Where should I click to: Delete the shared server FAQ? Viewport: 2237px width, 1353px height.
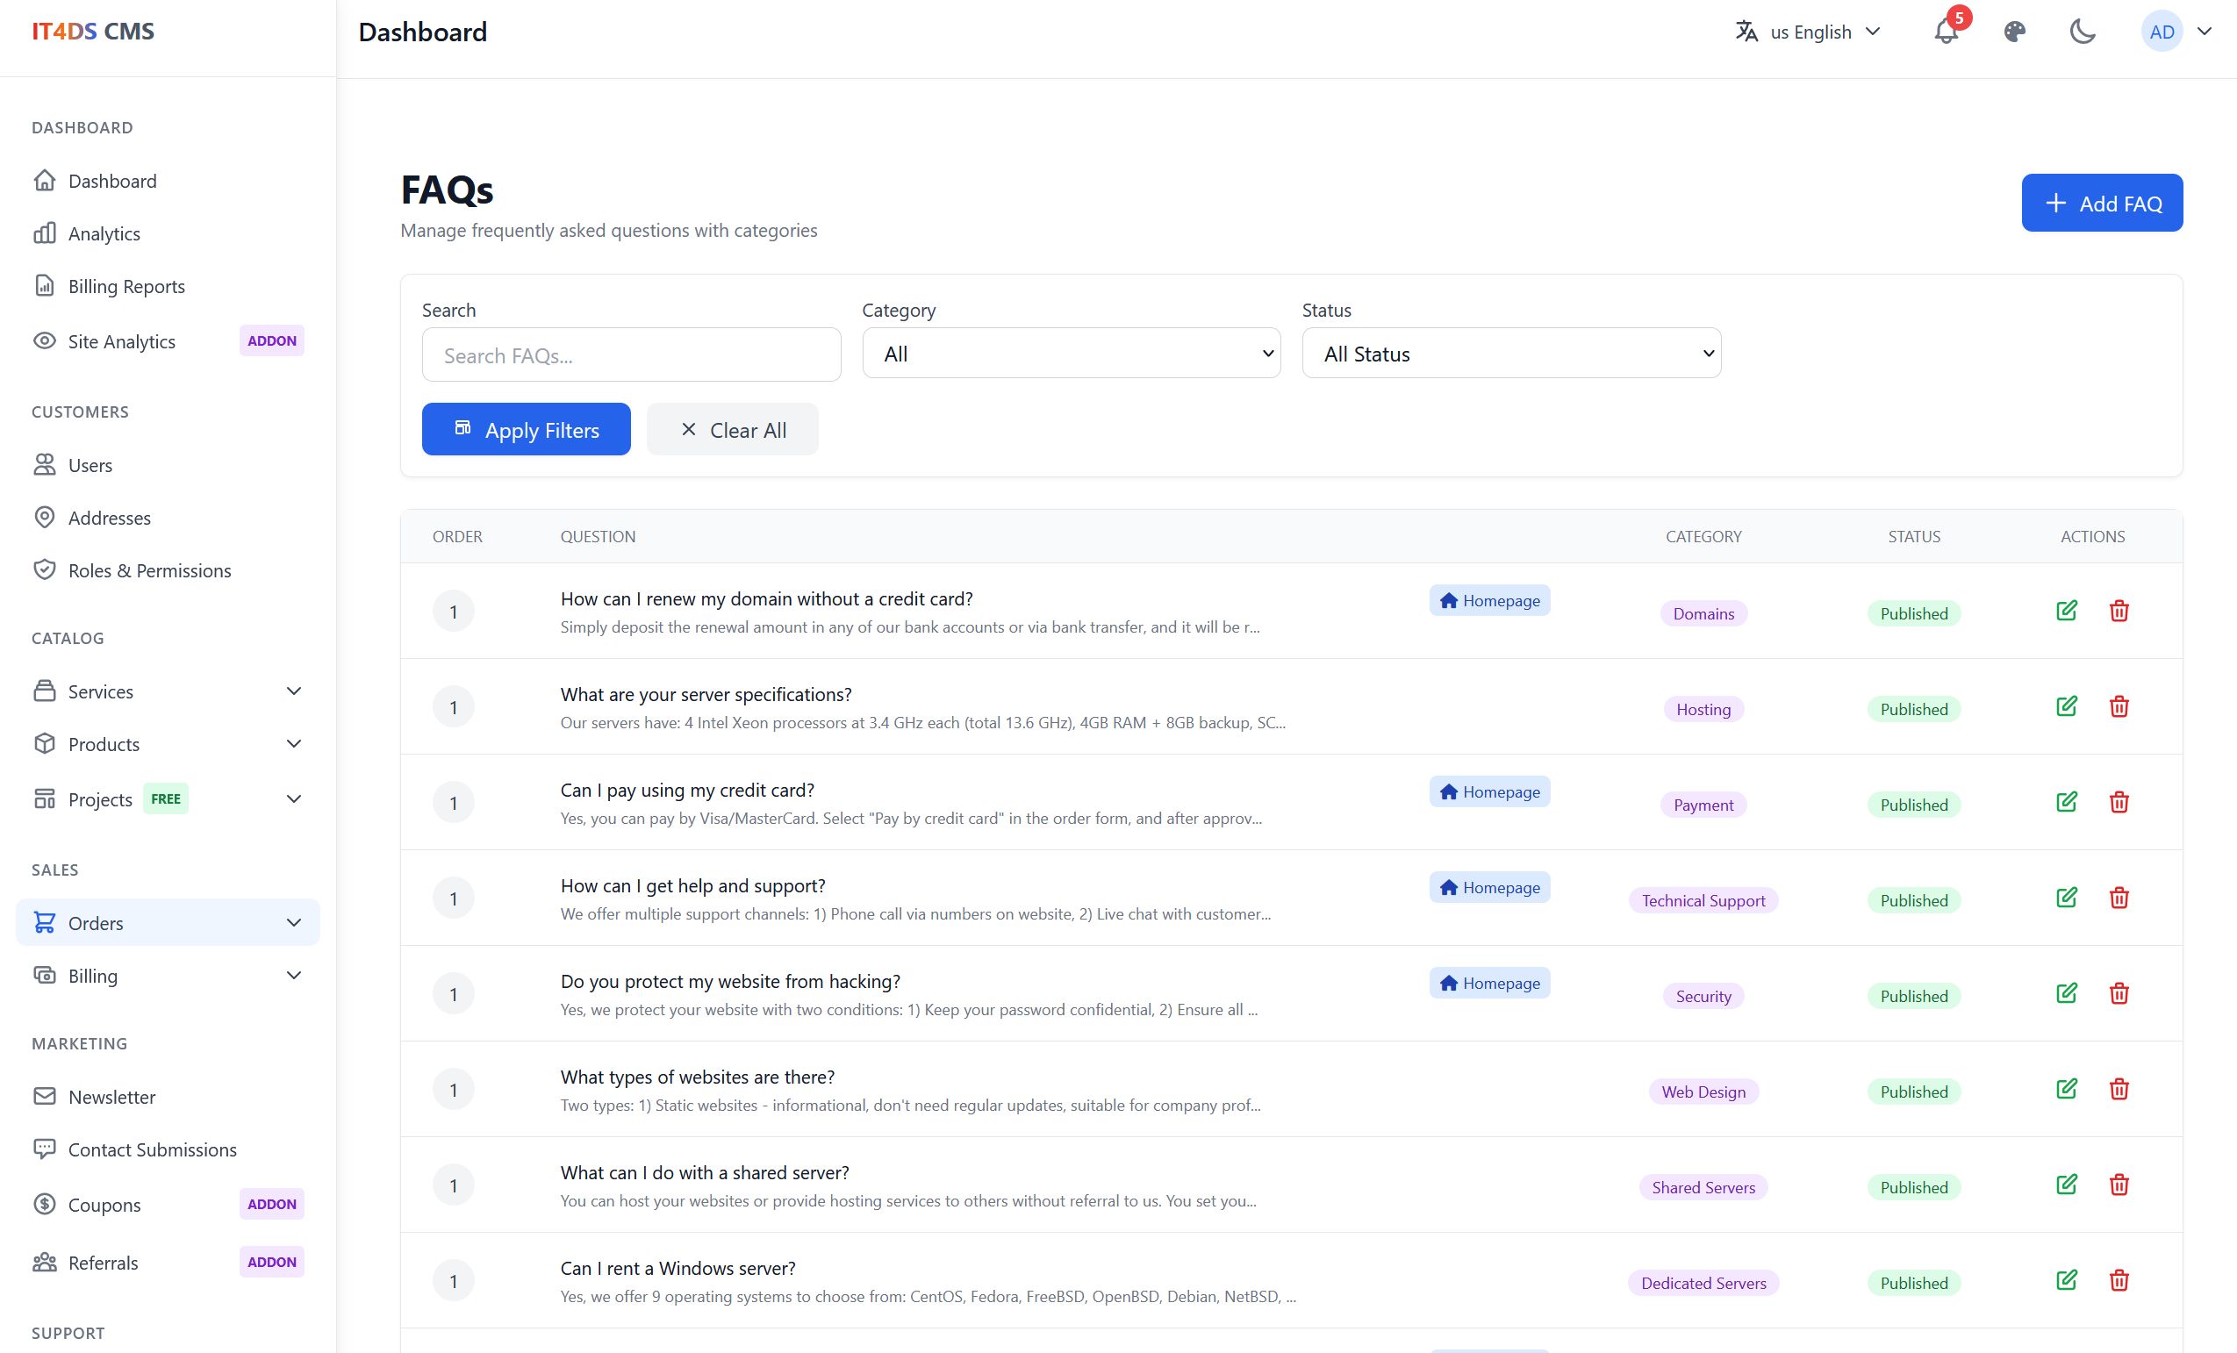[x=2119, y=1185]
